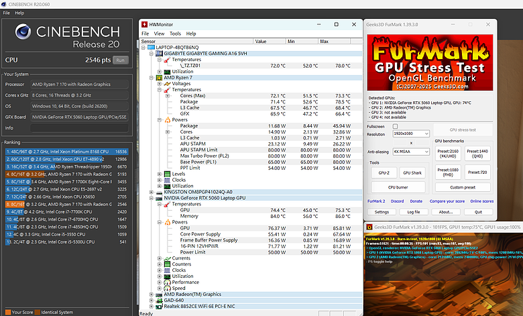Click the flame icon beside AMD Powers
Image resolution: width=523 pixels, height=316 pixels.
pyautogui.click(x=168, y=119)
